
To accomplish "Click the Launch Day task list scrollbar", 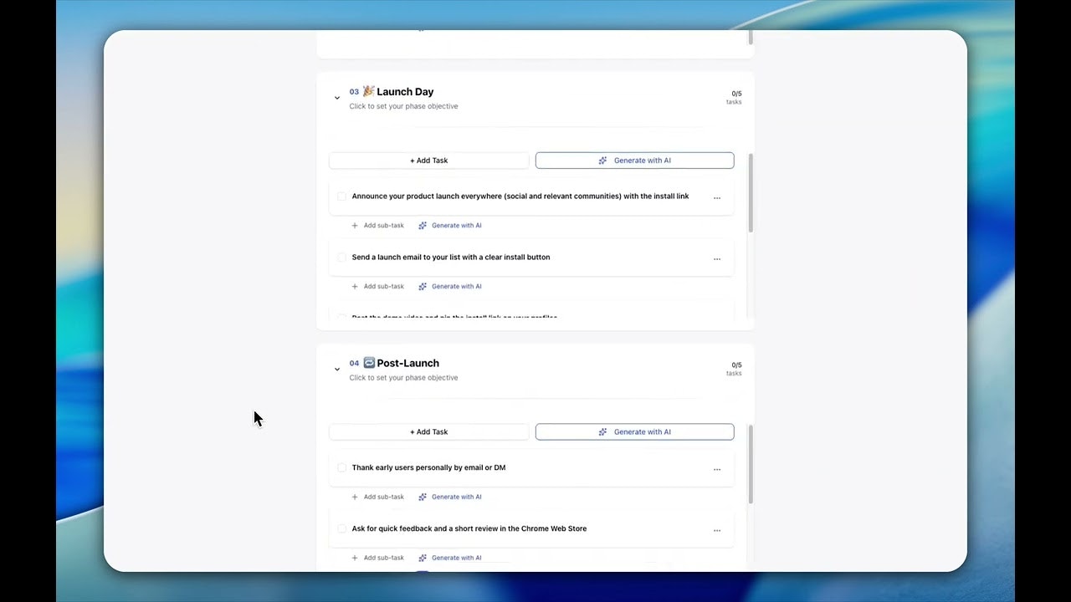I will tap(751, 194).
